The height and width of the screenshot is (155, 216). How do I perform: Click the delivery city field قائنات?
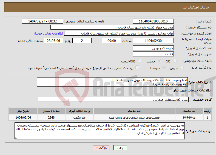click(x=153, y=54)
